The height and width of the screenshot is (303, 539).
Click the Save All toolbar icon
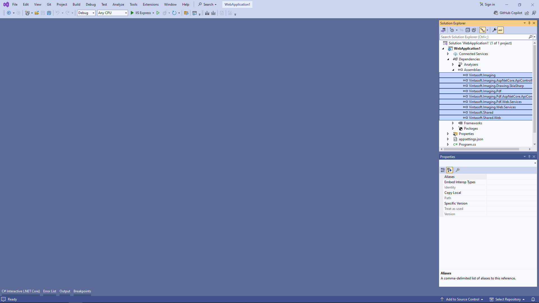pos(49,13)
